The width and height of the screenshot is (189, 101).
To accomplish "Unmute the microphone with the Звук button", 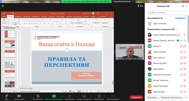I will click(7, 97).
